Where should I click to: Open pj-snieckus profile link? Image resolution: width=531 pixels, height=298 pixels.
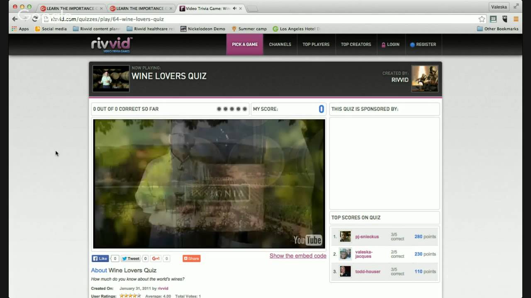[367, 237]
